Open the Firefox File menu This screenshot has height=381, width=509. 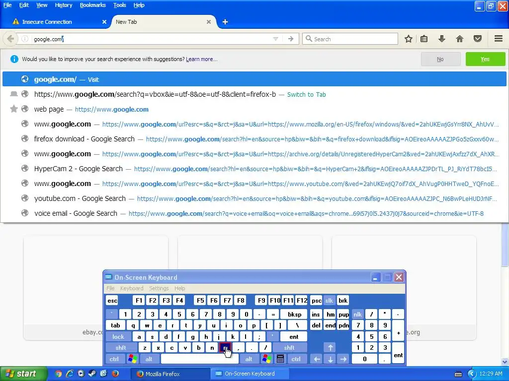pyautogui.click(x=7, y=5)
